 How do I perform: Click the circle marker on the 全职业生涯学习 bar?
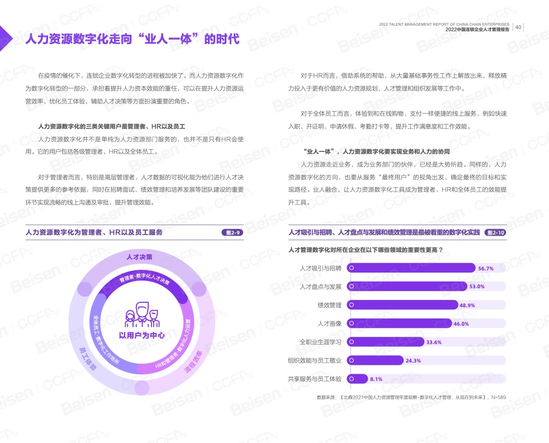click(352, 342)
